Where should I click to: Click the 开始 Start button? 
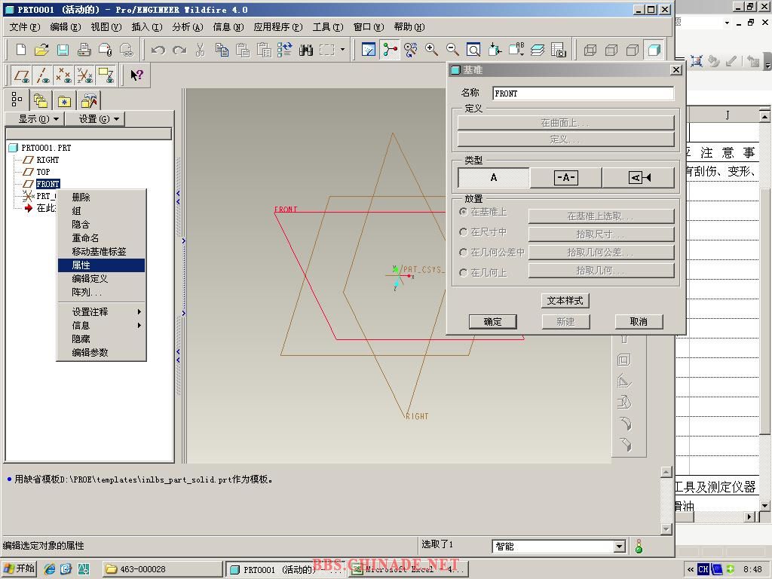(19, 568)
